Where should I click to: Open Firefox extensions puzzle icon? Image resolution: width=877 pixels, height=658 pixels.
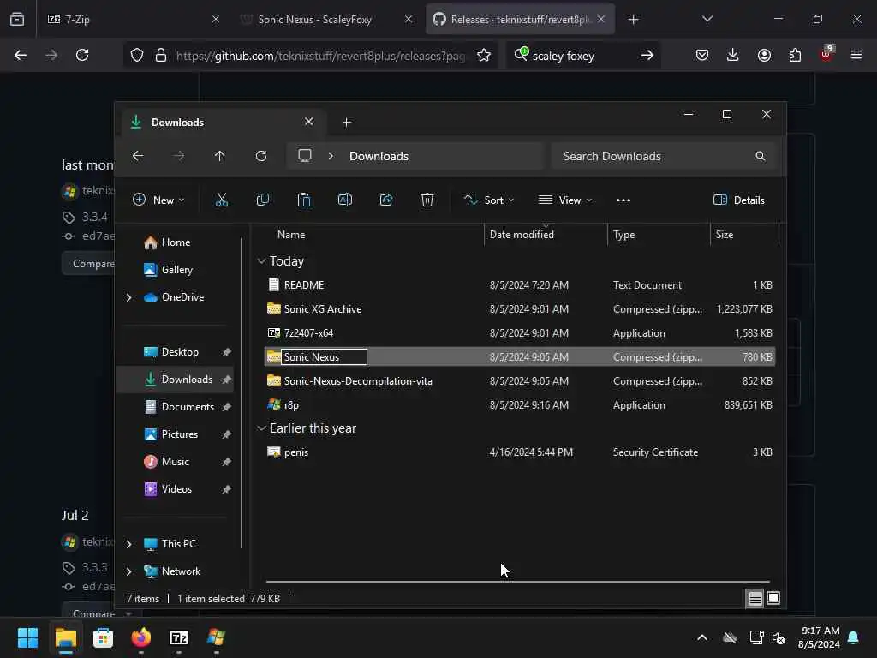(795, 55)
